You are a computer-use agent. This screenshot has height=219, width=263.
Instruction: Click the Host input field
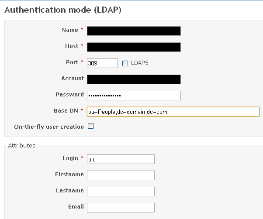click(134, 47)
